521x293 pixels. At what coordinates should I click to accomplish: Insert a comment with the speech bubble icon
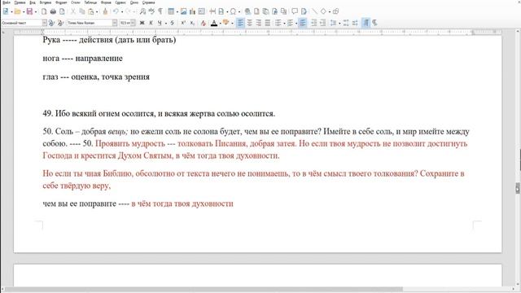tap(295, 11)
